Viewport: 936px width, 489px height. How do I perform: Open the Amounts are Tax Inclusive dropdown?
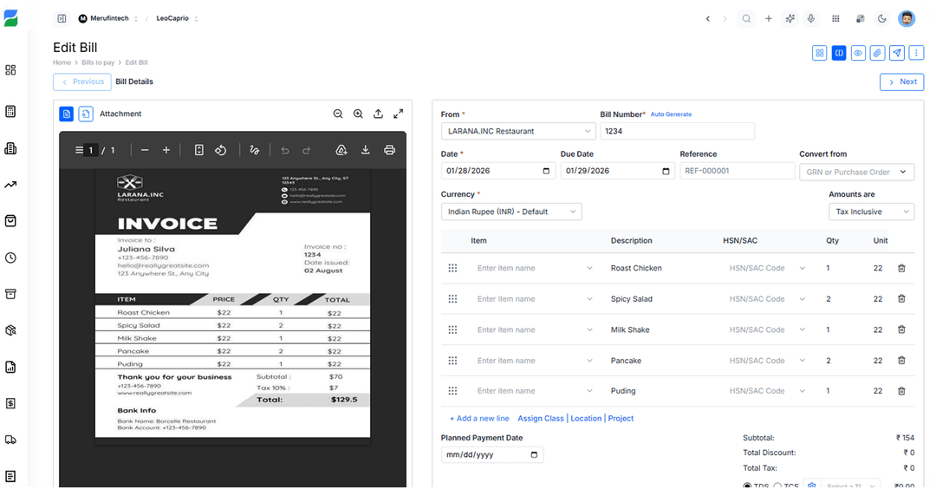click(x=872, y=212)
